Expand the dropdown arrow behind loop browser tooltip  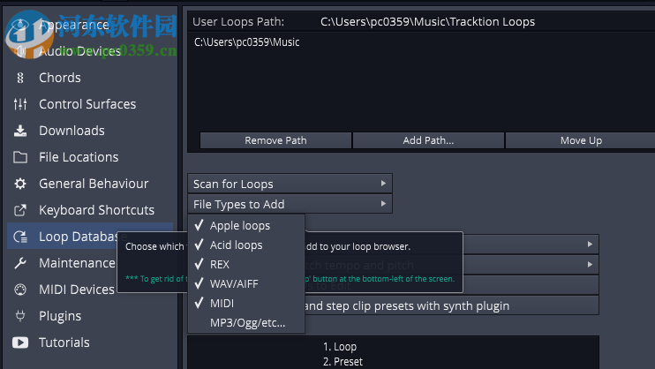coord(590,244)
